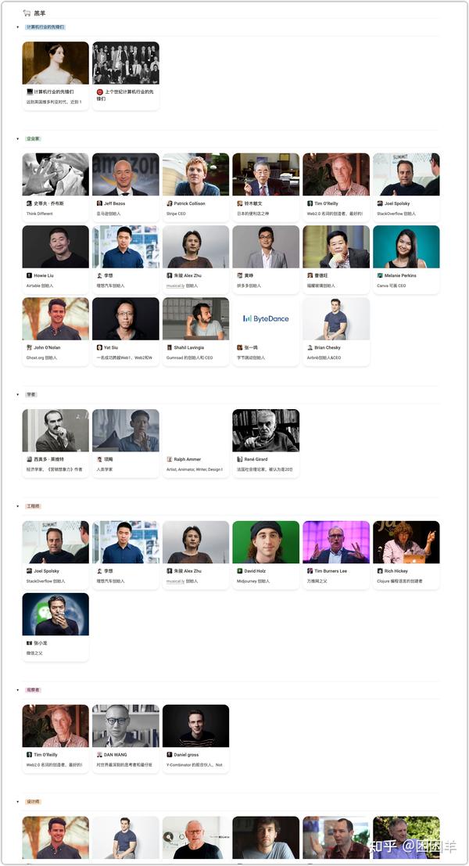Click the icon beside the Patrick Collison name
The height and width of the screenshot is (866, 469).
point(170,204)
